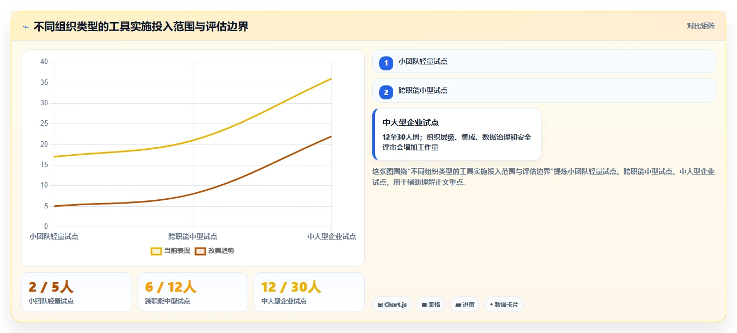Expand the 跨职能中型试点 step item
This screenshot has width=737, height=333.
544,91
